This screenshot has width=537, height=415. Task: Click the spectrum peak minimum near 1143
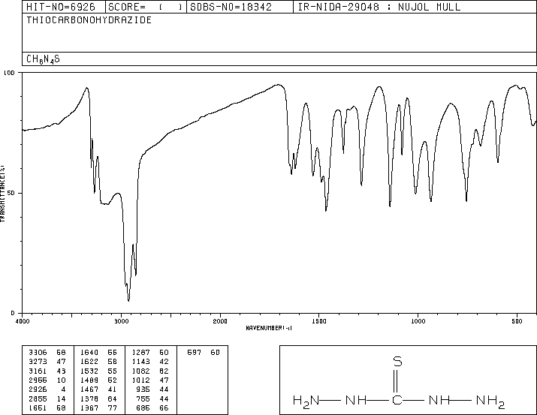pos(390,205)
